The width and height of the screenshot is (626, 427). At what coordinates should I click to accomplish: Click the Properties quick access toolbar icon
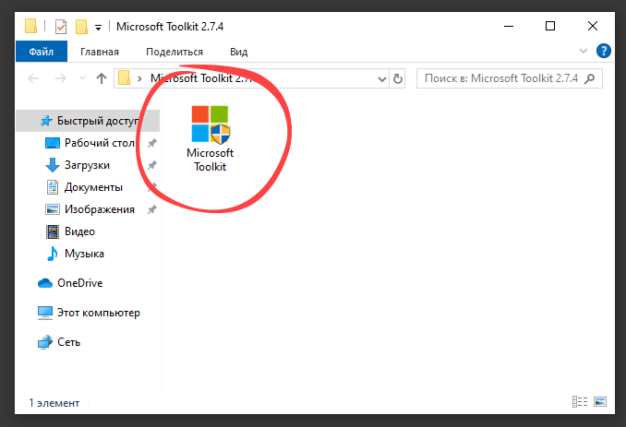coord(62,26)
